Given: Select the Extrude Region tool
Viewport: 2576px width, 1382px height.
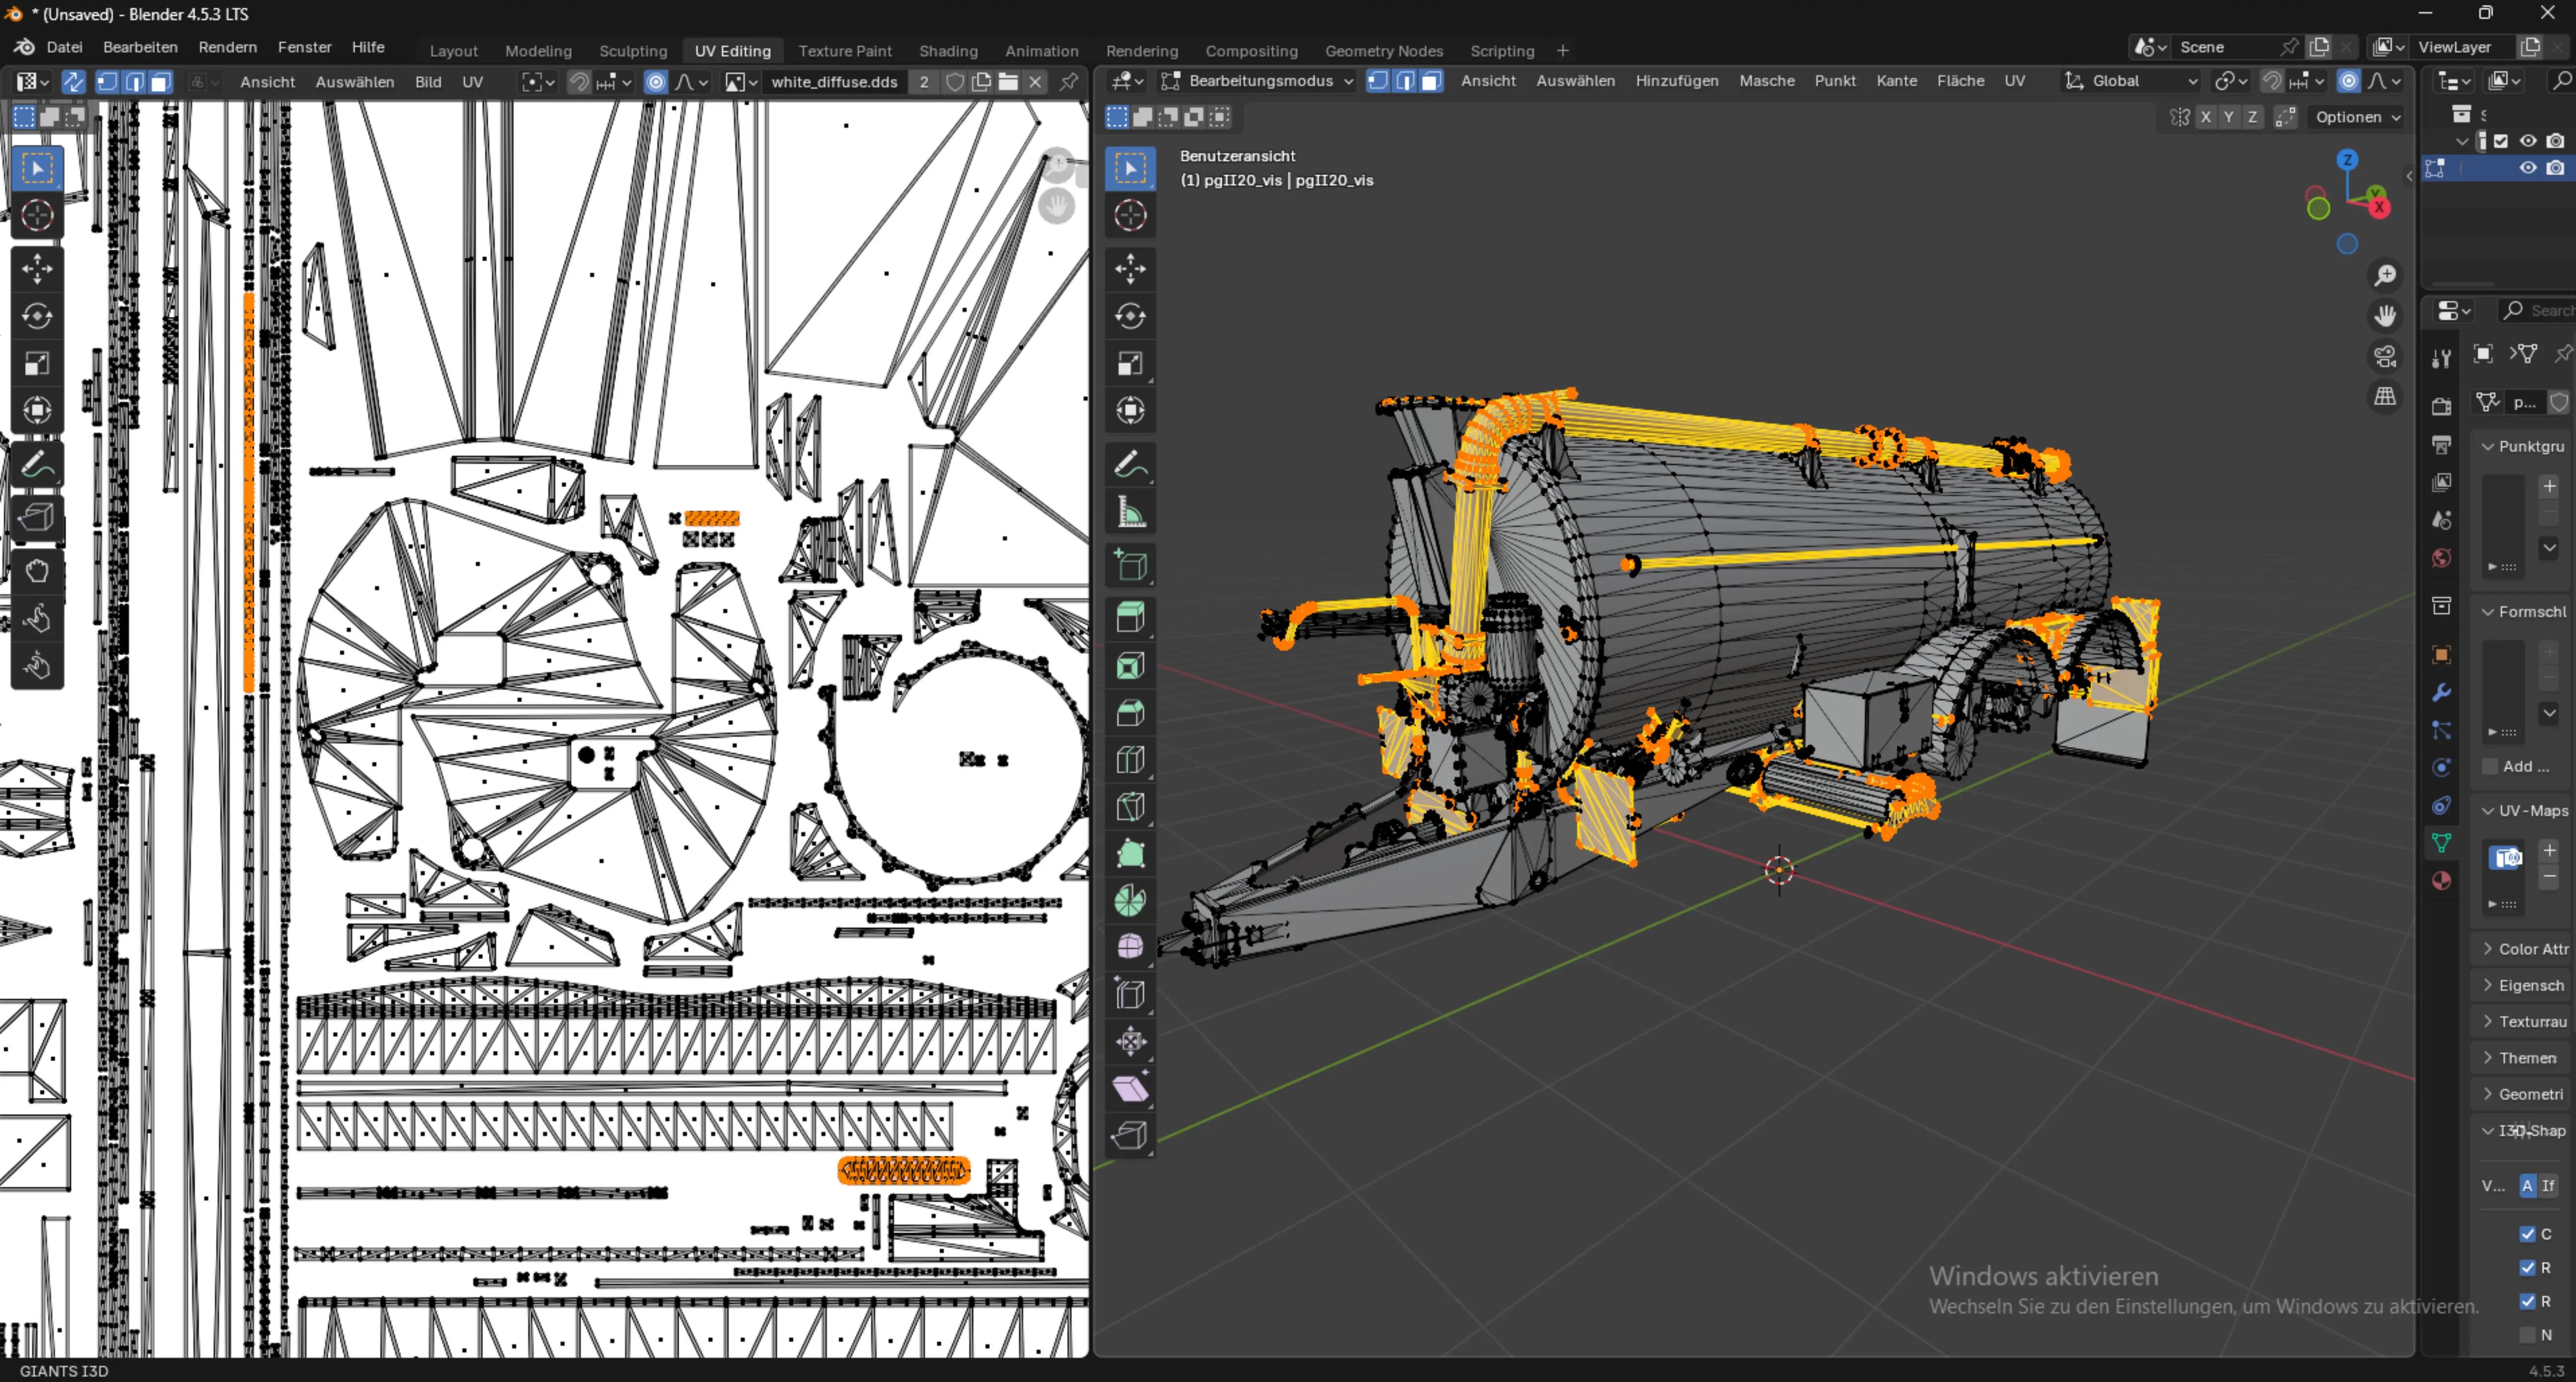Looking at the screenshot, I should pyautogui.click(x=1130, y=618).
